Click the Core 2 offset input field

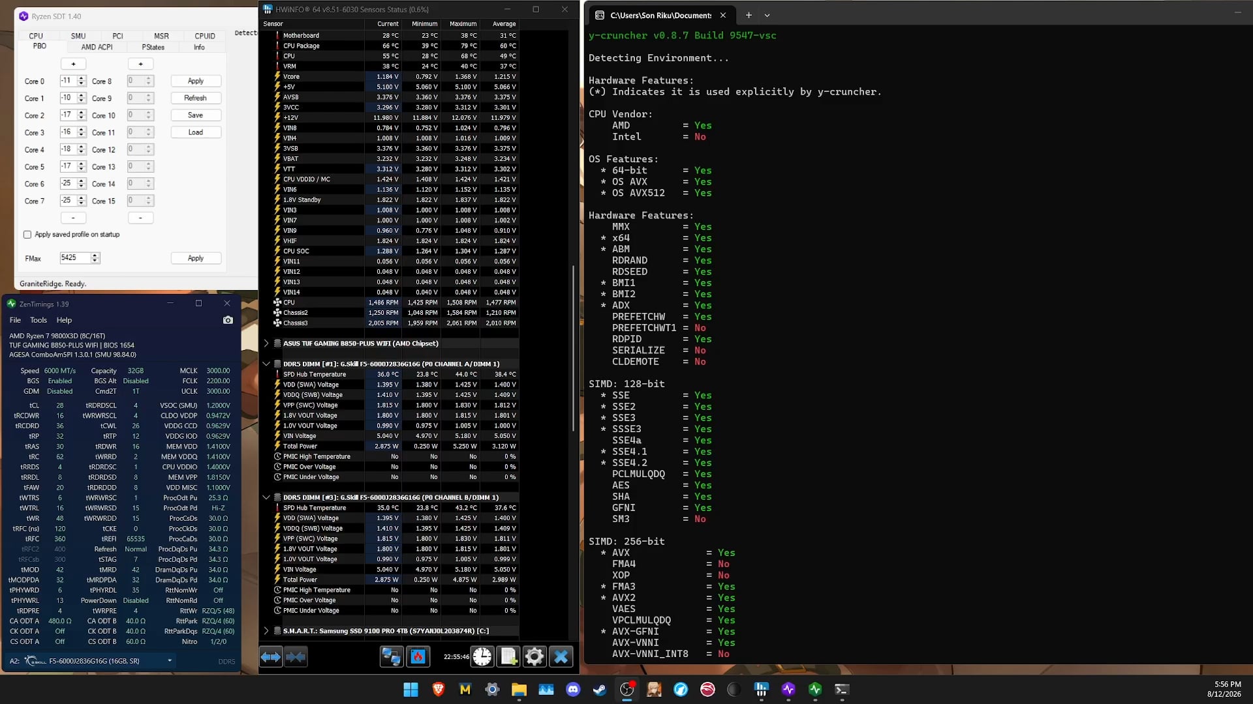point(69,115)
